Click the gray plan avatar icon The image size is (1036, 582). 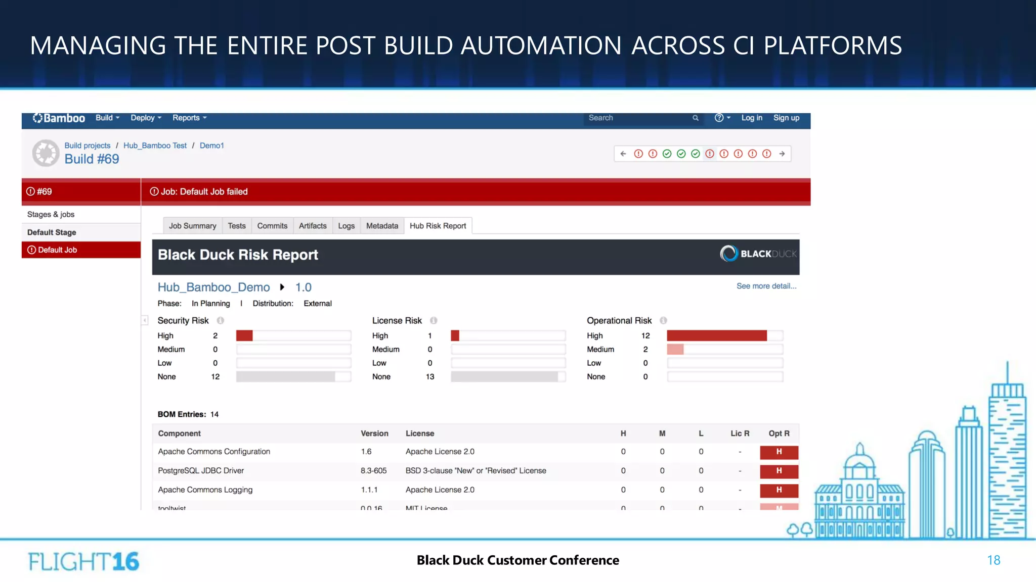click(x=46, y=153)
